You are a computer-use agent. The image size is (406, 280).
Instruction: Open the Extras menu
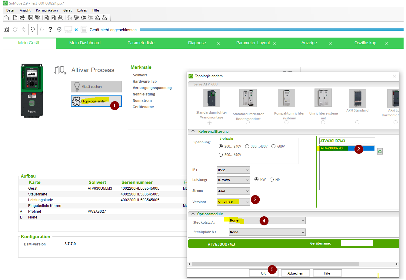pyautogui.click(x=82, y=10)
